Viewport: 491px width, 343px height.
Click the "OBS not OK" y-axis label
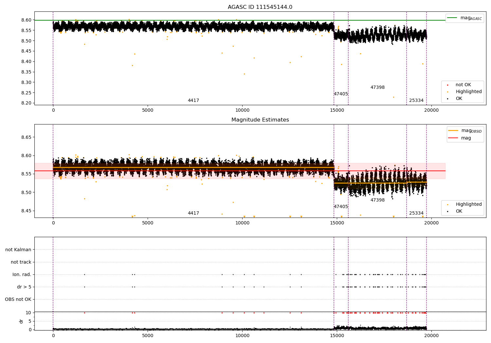[x=18, y=299]
